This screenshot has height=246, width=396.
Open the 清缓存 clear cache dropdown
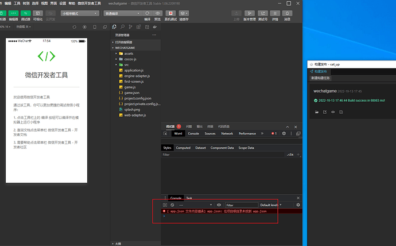(184, 13)
